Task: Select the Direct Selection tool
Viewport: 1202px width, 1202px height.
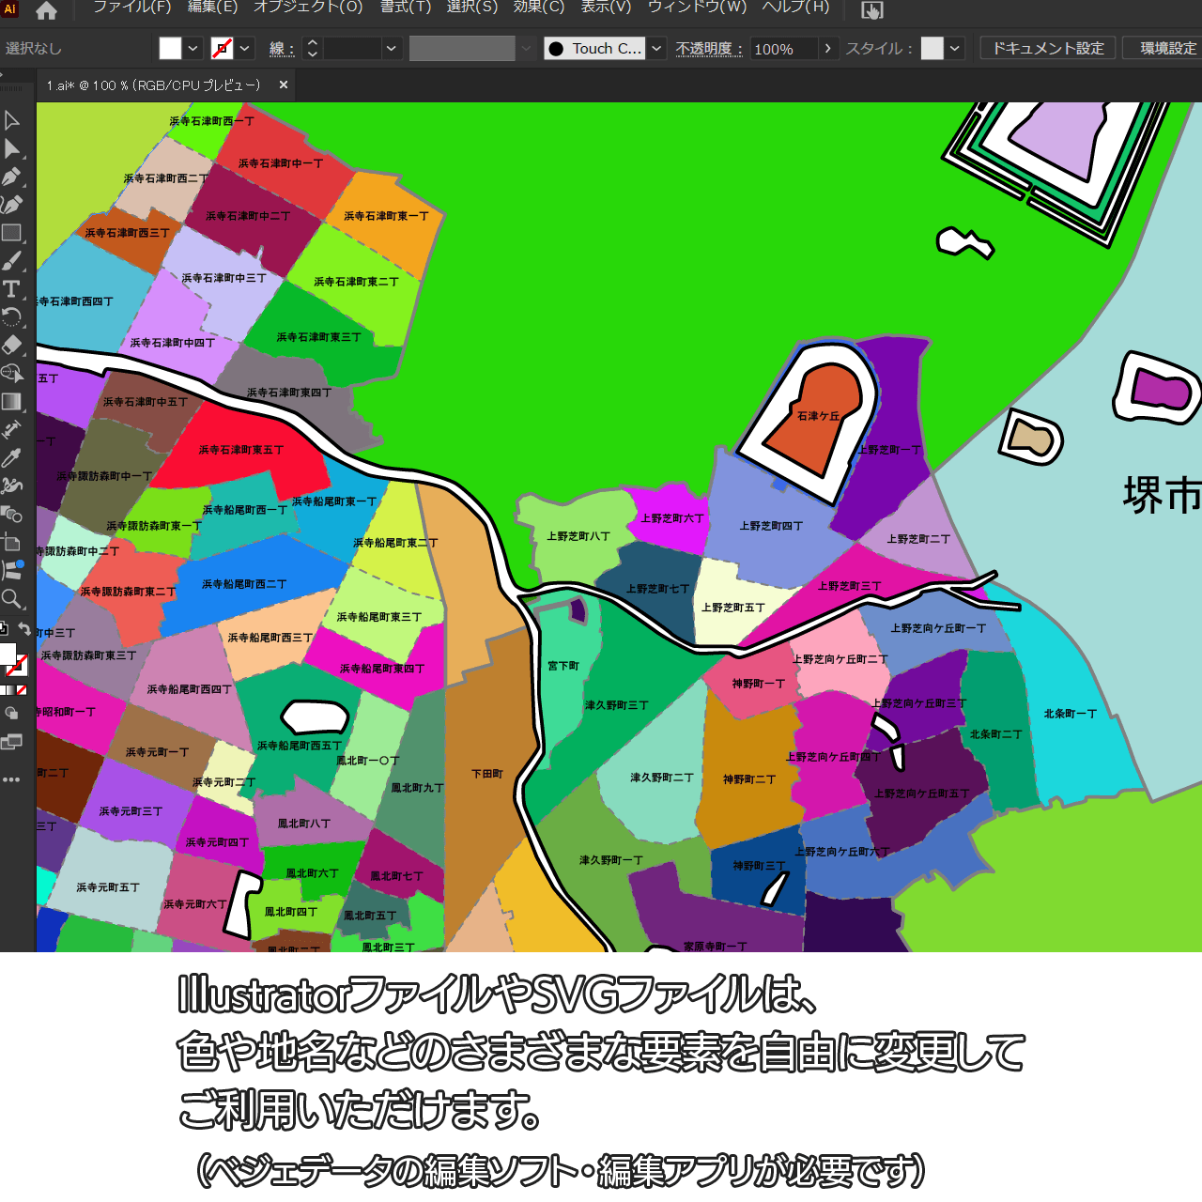Action: point(12,148)
